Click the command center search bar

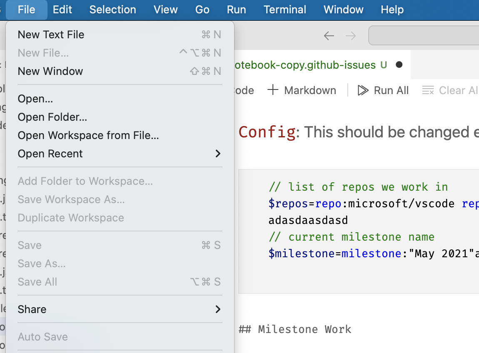pos(429,35)
